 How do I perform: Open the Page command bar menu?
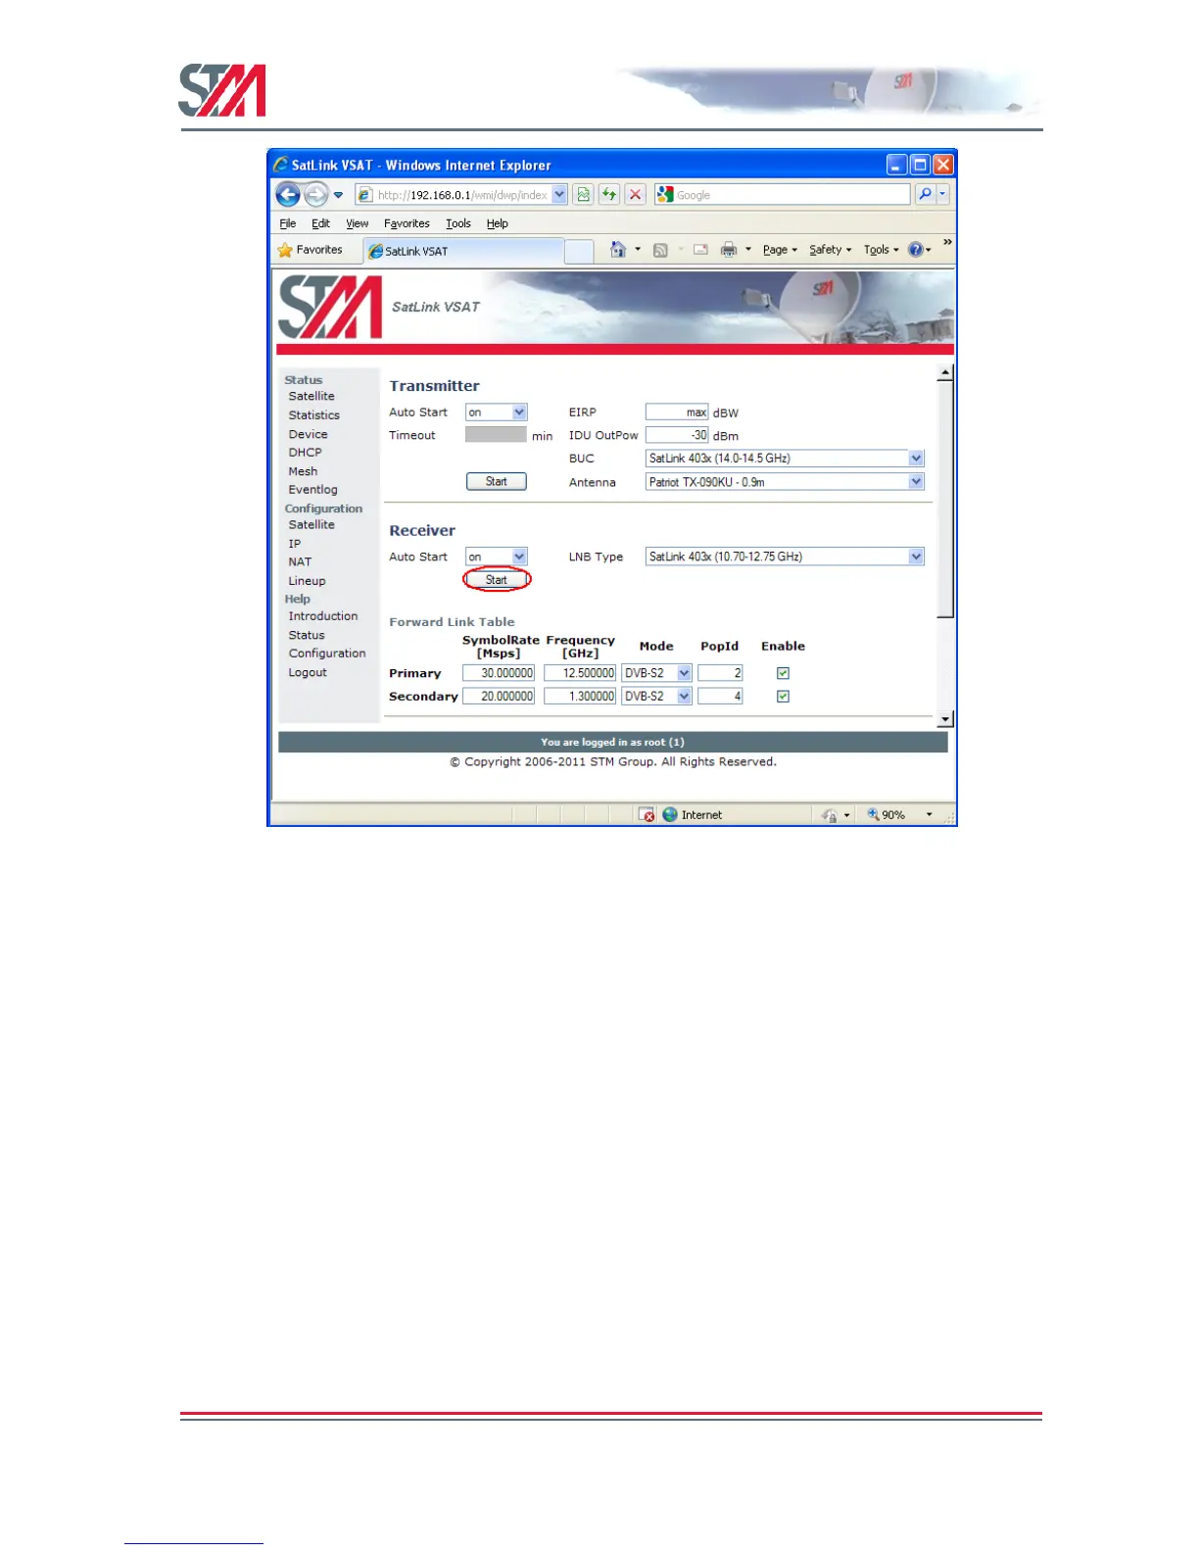click(x=780, y=250)
